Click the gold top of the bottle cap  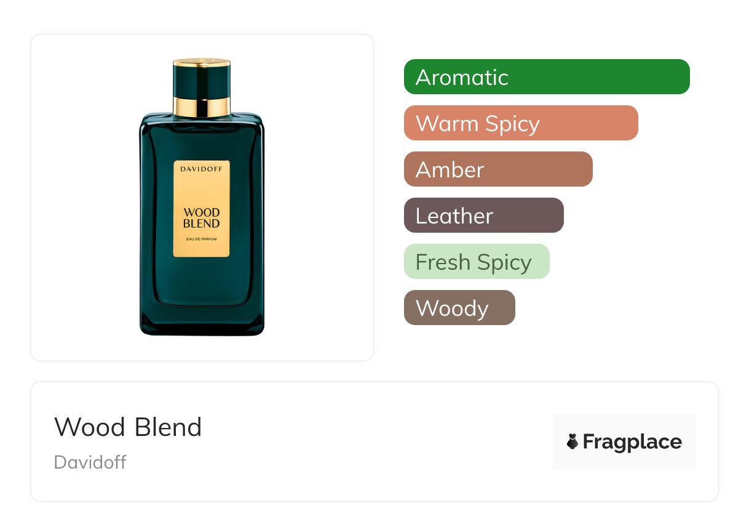pos(202,62)
